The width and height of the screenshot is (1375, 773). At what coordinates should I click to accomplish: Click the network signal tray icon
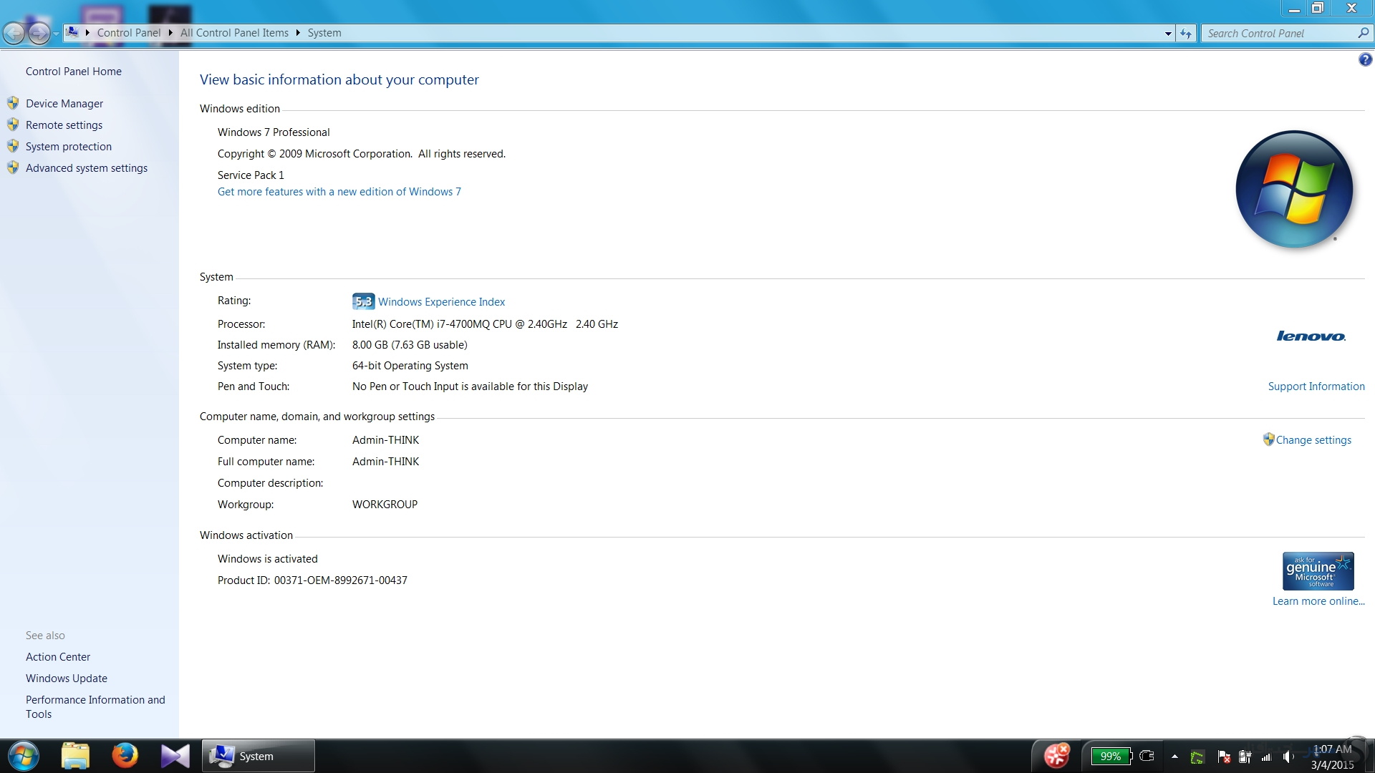1266,757
